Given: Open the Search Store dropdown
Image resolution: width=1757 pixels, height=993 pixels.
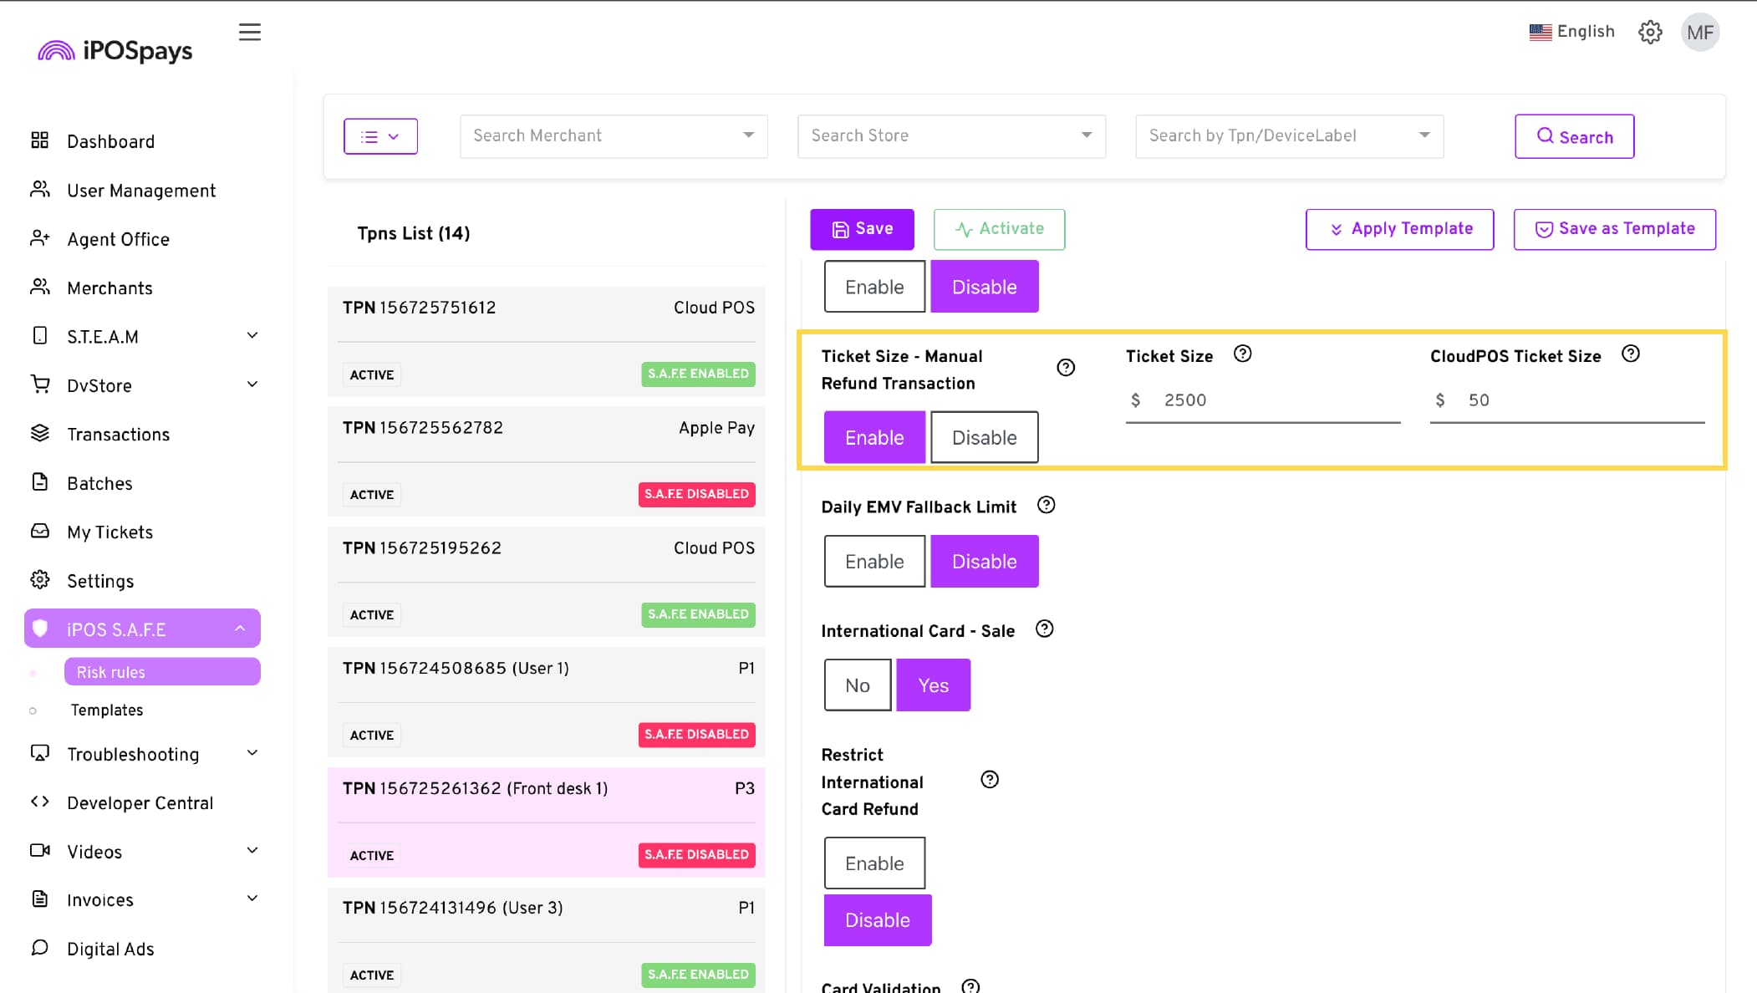Looking at the screenshot, I should (951, 136).
